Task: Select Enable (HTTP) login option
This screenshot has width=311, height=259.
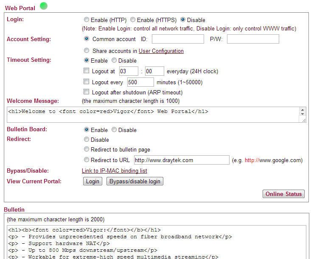Action: point(86,19)
